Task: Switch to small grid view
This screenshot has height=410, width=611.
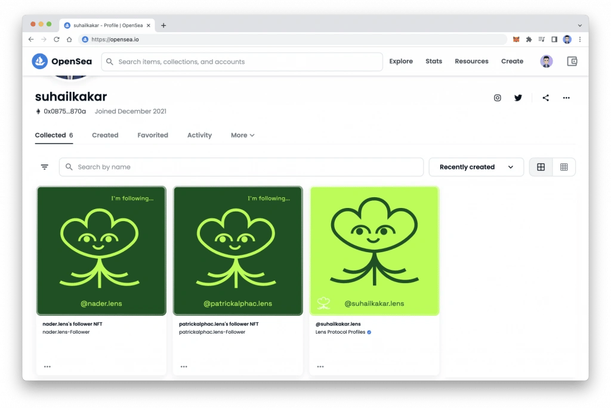Action: pyautogui.click(x=564, y=167)
